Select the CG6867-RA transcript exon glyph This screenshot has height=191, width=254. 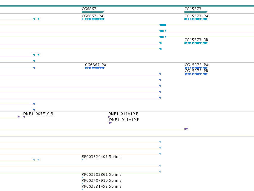(x=93, y=19)
